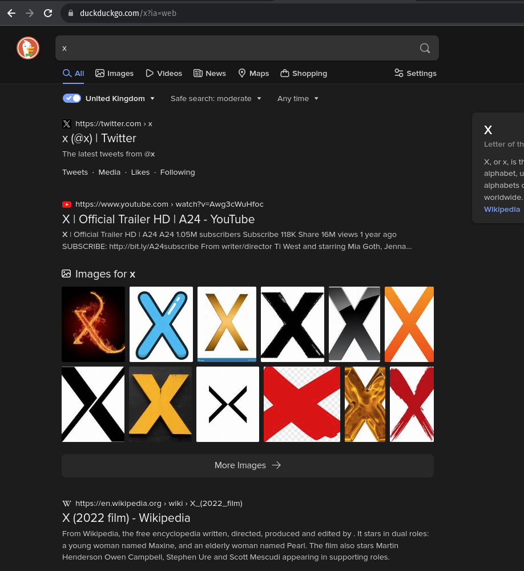Click the browser back arrow
Viewport: 524px width, 571px height.
pyautogui.click(x=11, y=13)
